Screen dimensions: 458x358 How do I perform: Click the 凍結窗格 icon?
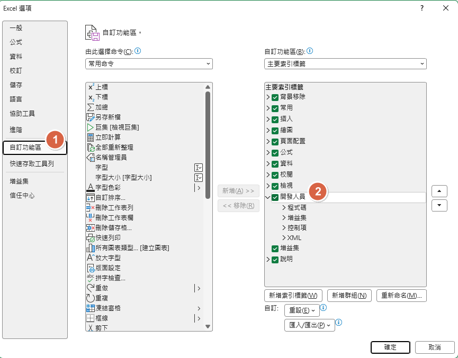coord(91,308)
